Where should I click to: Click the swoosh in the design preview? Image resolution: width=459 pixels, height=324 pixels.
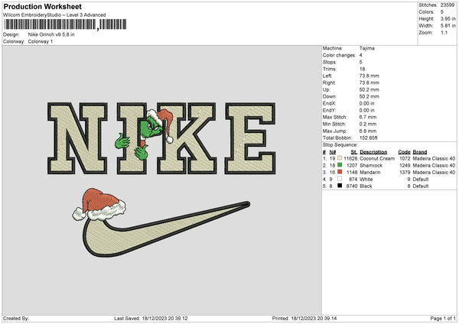(x=166, y=229)
